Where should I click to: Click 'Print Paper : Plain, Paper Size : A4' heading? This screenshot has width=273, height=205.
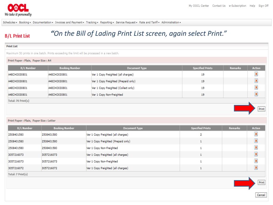pyautogui.click(x=29, y=61)
